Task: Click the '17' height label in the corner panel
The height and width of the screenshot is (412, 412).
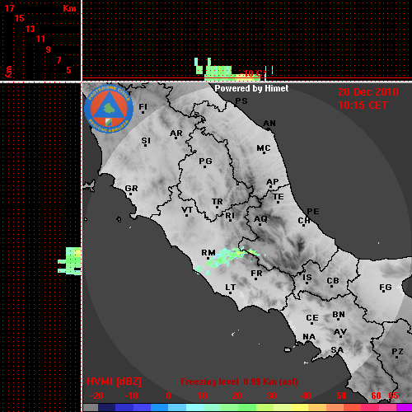Action: tap(9, 8)
